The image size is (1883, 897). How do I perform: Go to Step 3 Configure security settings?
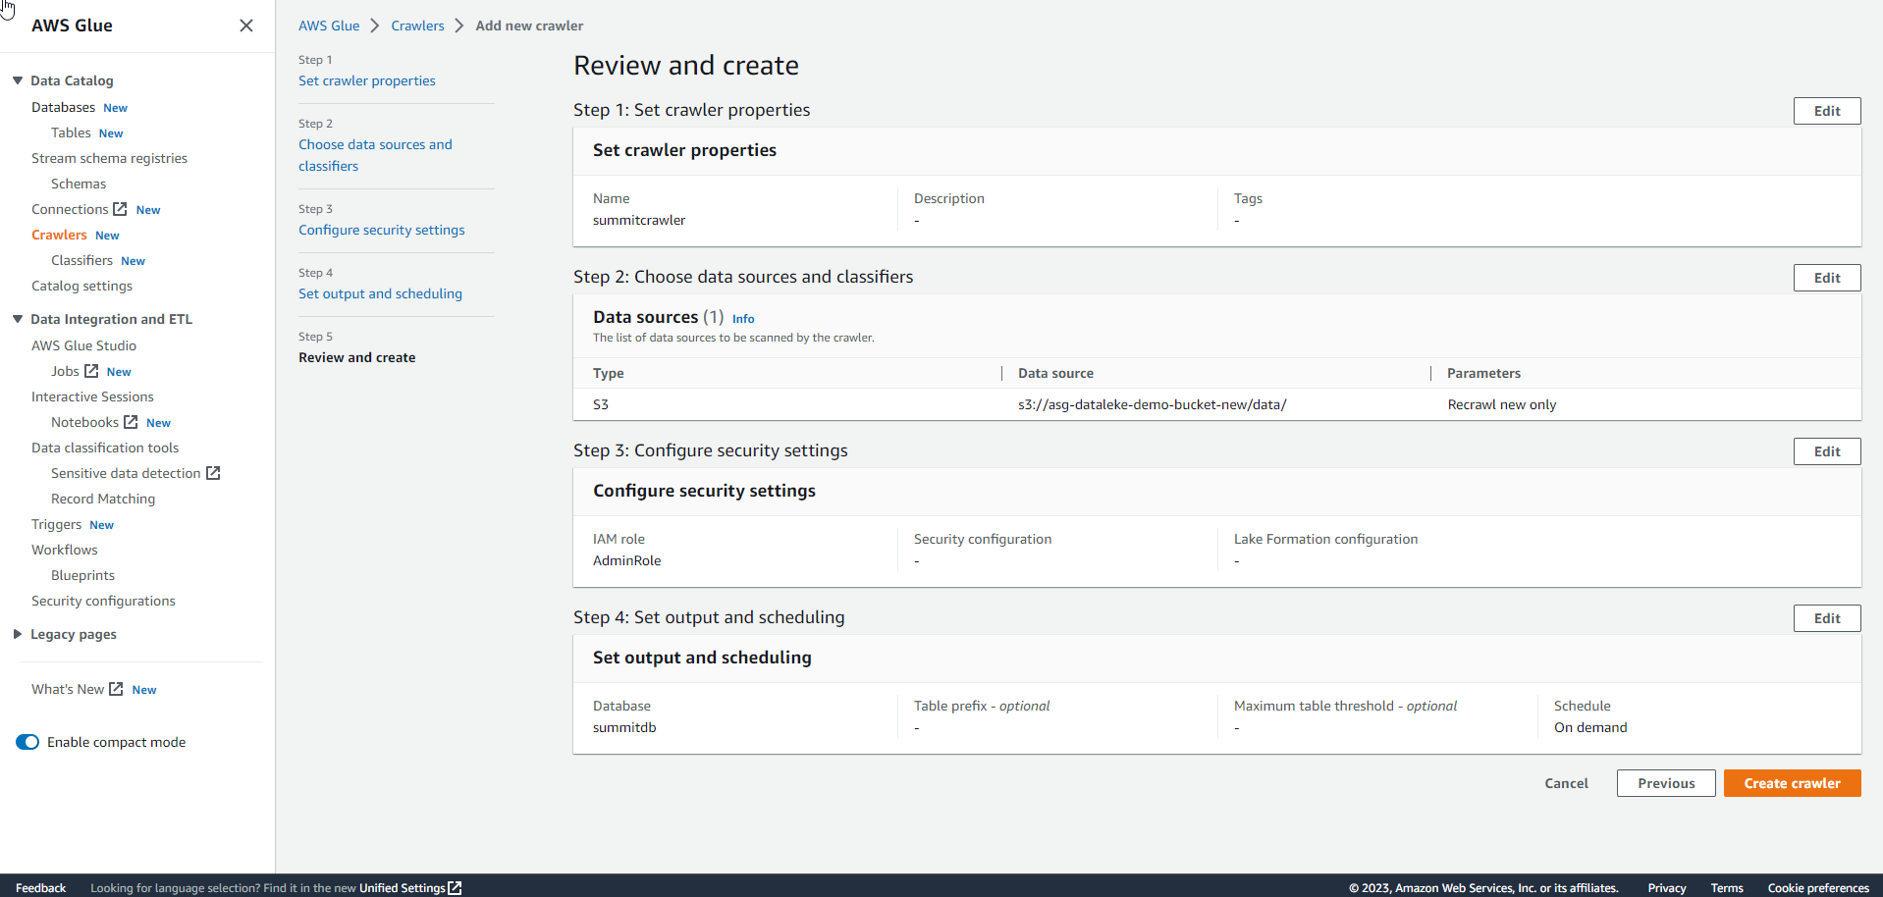tap(382, 230)
